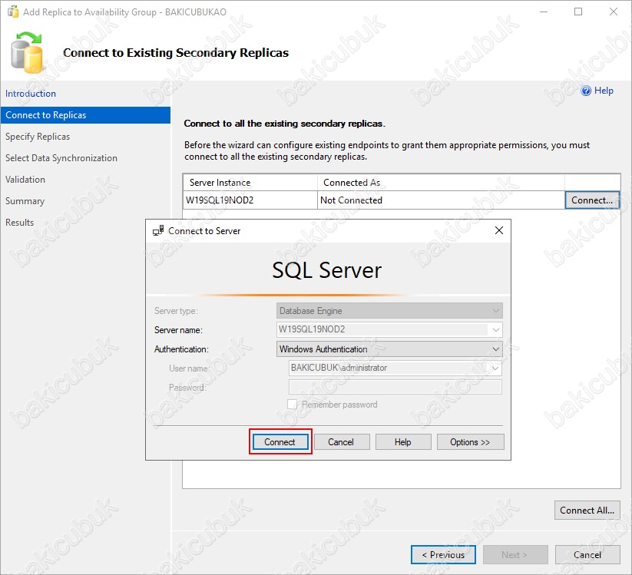Click the wizard window title bar icon
The width and height of the screenshot is (632, 575).
[x=13, y=12]
